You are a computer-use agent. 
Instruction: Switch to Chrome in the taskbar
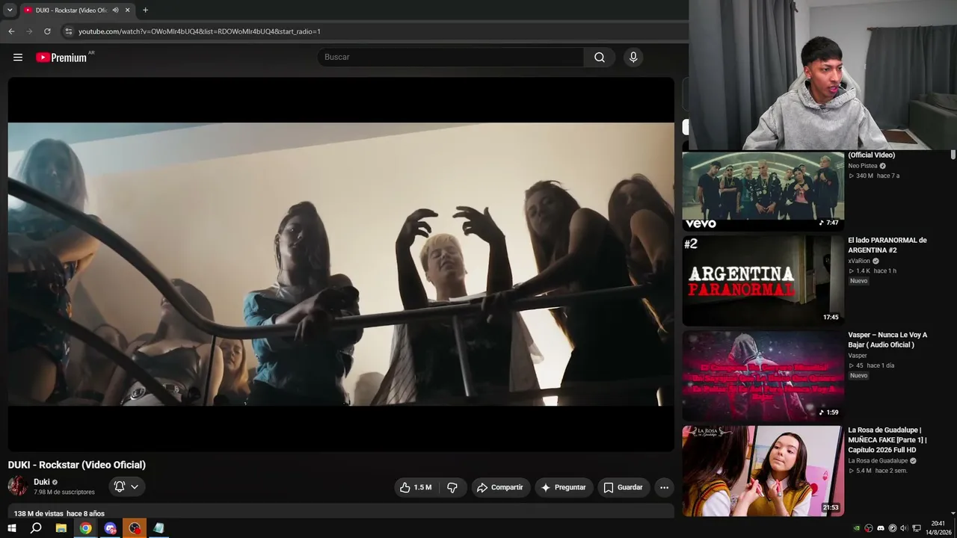86,528
